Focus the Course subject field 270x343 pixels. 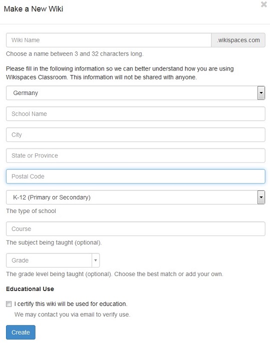point(135,229)
